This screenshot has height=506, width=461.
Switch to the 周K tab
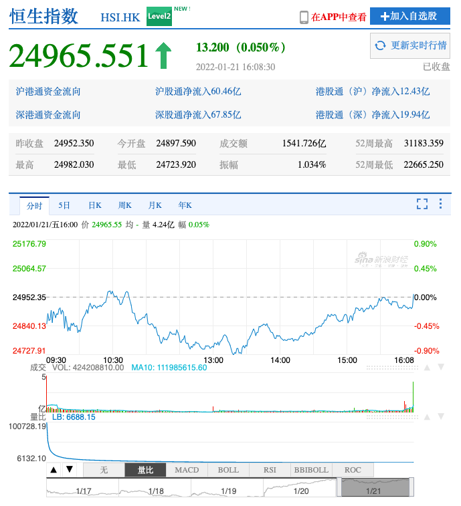124,205
